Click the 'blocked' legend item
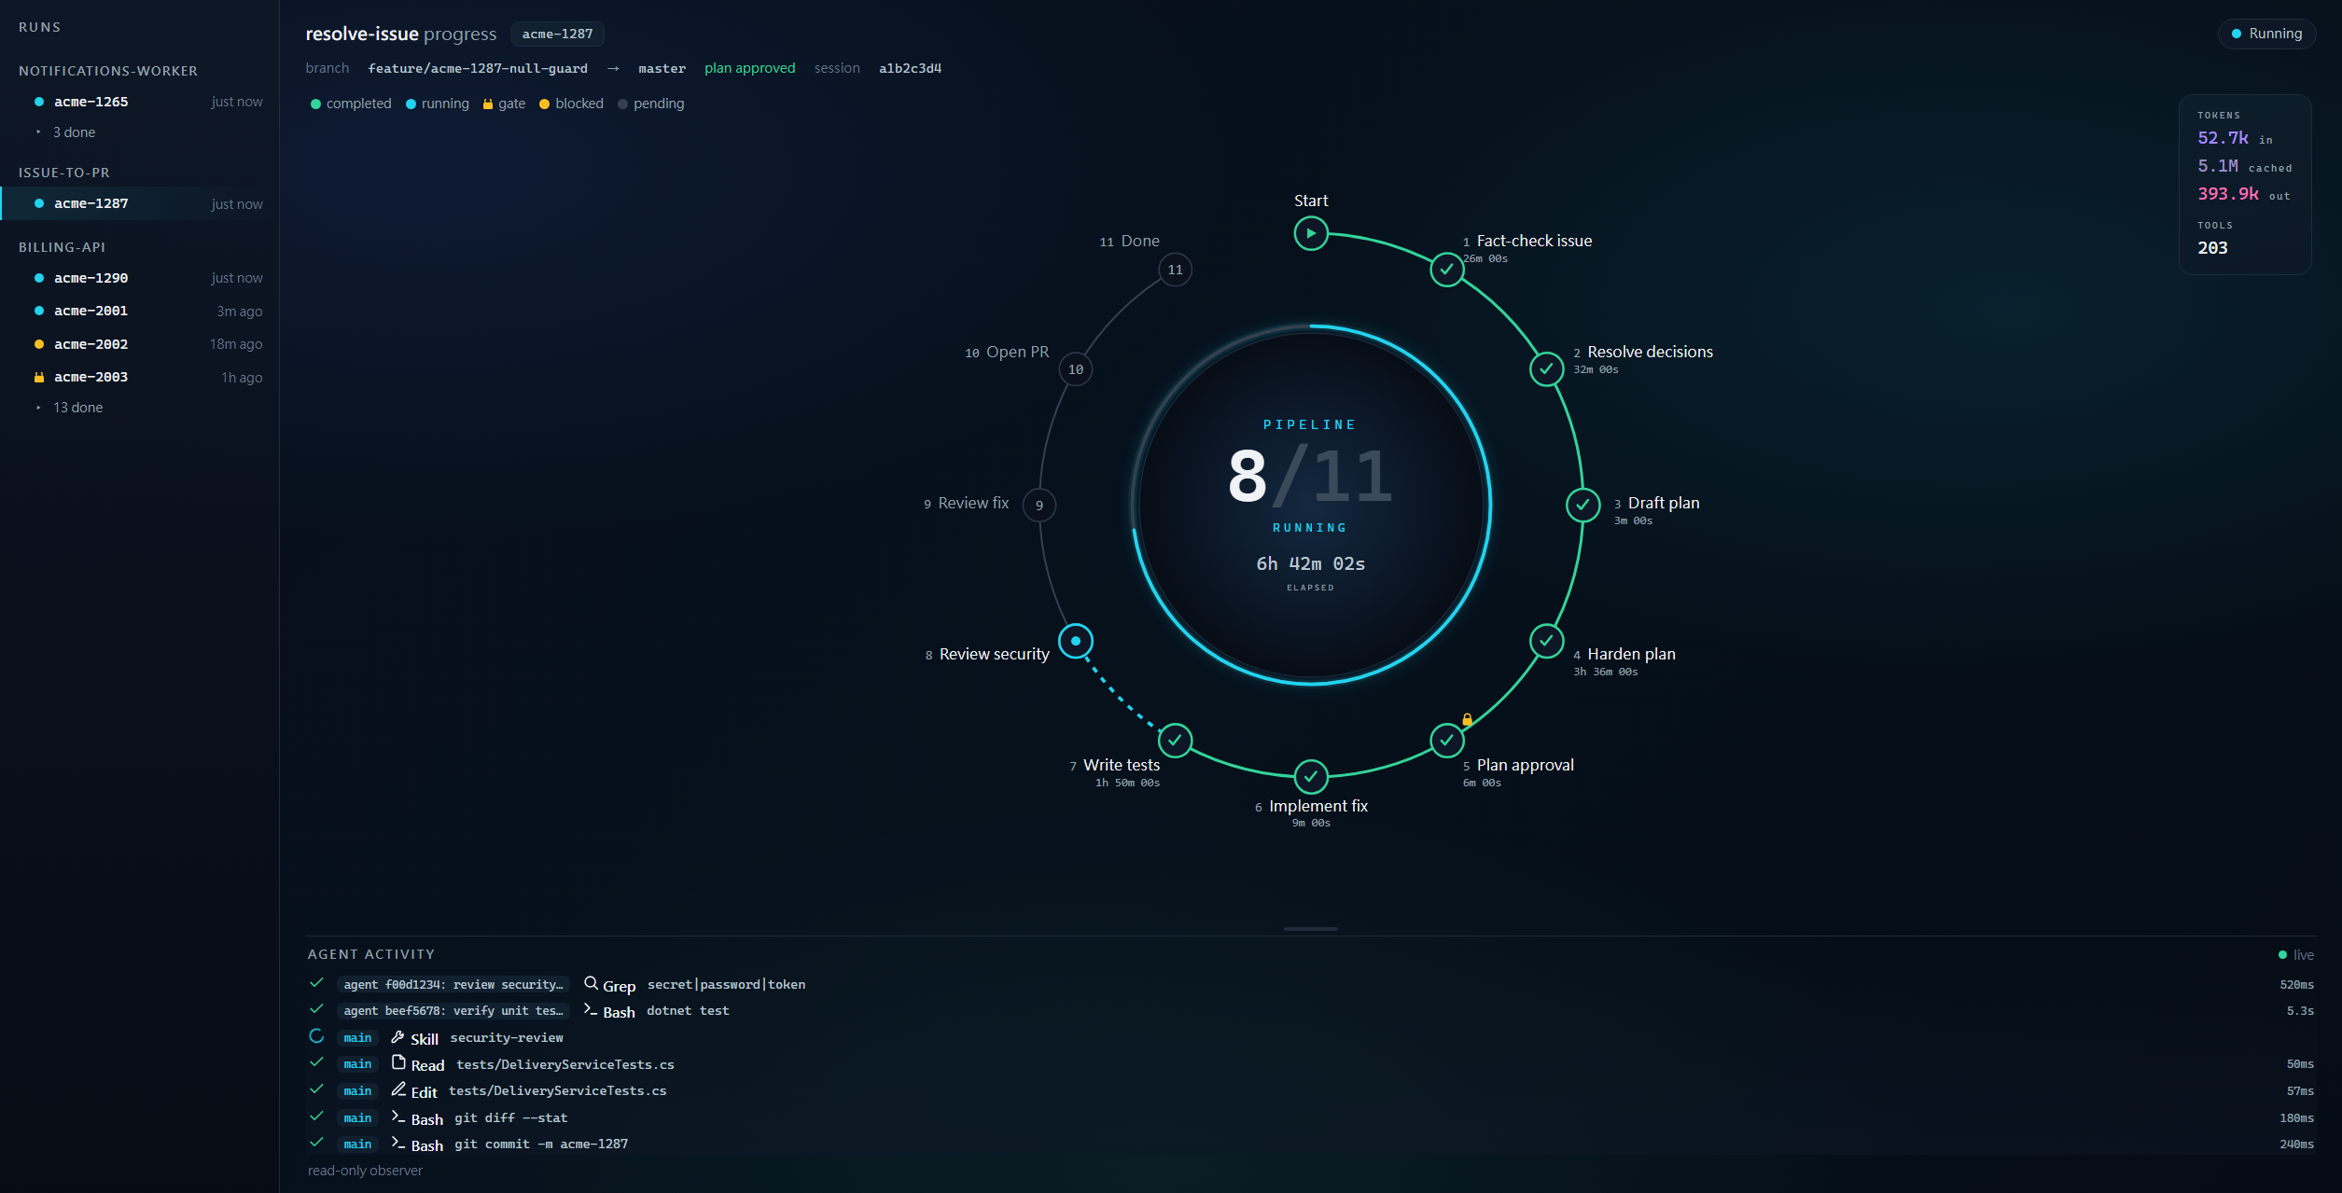The image size is (2342, 1193). pos(571,104)
